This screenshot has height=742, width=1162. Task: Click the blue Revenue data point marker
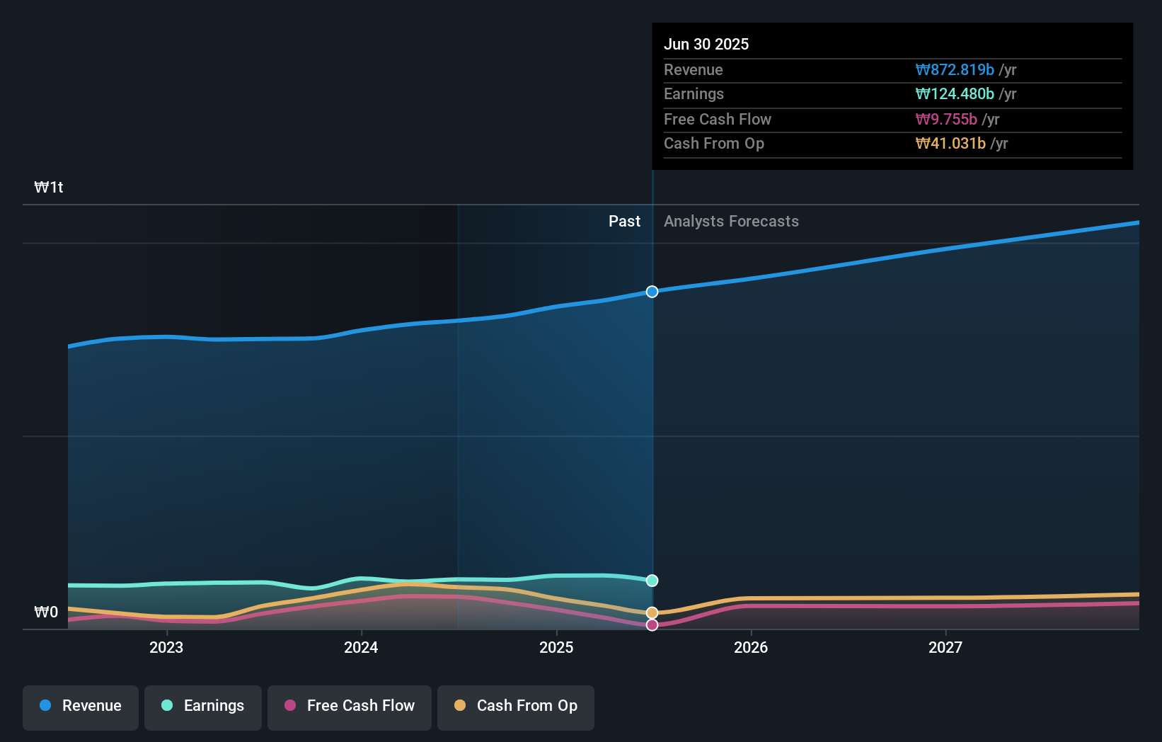(652, 291)
